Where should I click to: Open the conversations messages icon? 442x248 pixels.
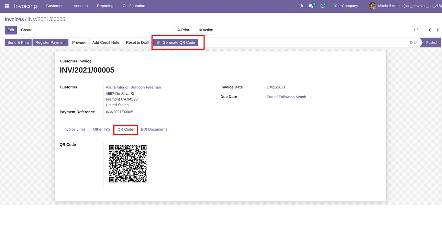point(311,6)
